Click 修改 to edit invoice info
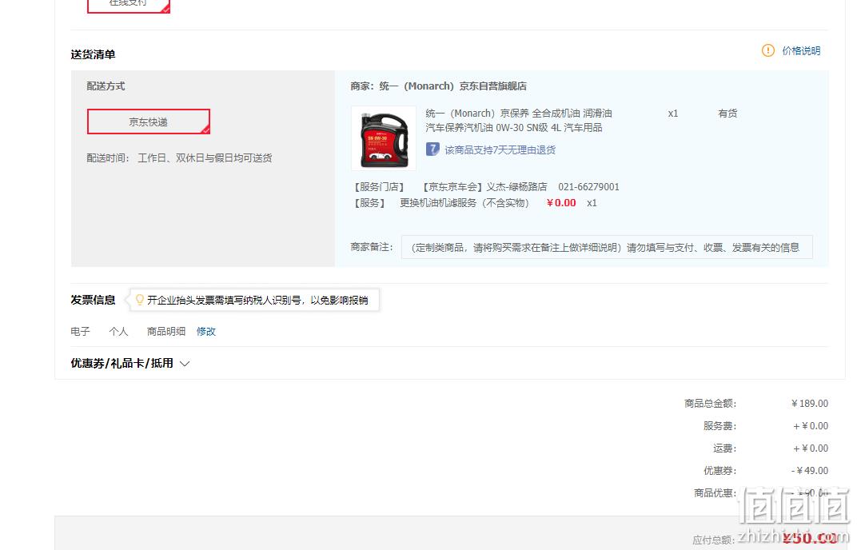The height and width of the screenshot is (550, 857). tap(206, 331)
